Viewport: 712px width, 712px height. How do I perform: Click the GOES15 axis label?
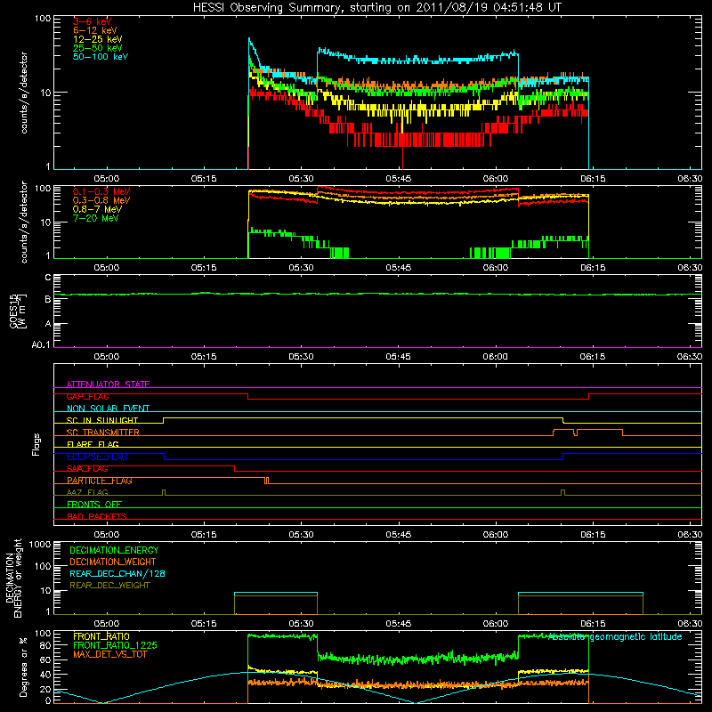[14, 311]
